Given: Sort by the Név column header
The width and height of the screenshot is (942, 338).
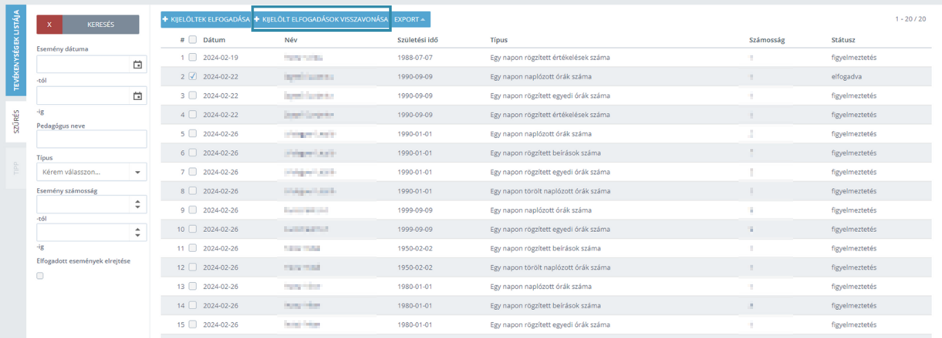Looking at the screenshot, I should 290,40.
